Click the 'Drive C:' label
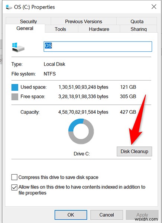This screenshot has height=223, width=162. click(x=82, y=154)
